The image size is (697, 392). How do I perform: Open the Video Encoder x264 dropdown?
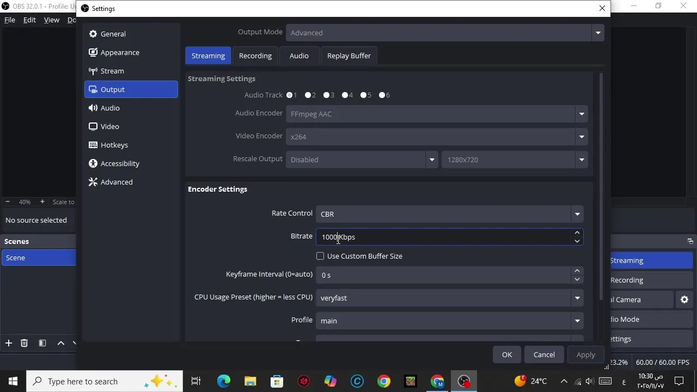click(x=437, y=137)
